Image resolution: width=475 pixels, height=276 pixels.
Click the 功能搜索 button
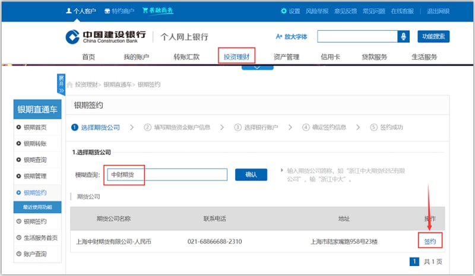[x=433, y=37]
